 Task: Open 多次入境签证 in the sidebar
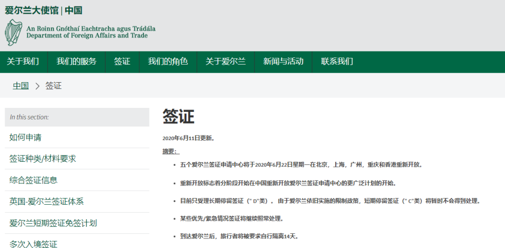point(33,244)
